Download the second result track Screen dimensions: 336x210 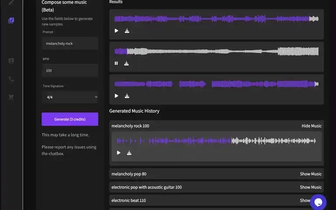[x=126, y=63]
